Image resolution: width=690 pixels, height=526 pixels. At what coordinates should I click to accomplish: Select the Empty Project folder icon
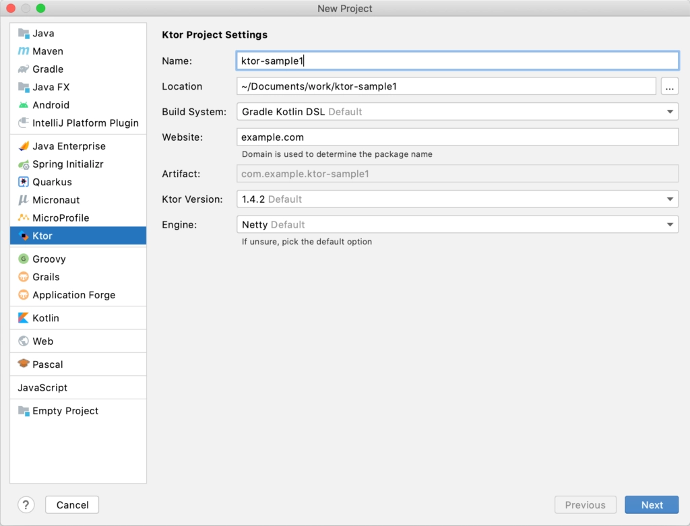tap(24, 411)
